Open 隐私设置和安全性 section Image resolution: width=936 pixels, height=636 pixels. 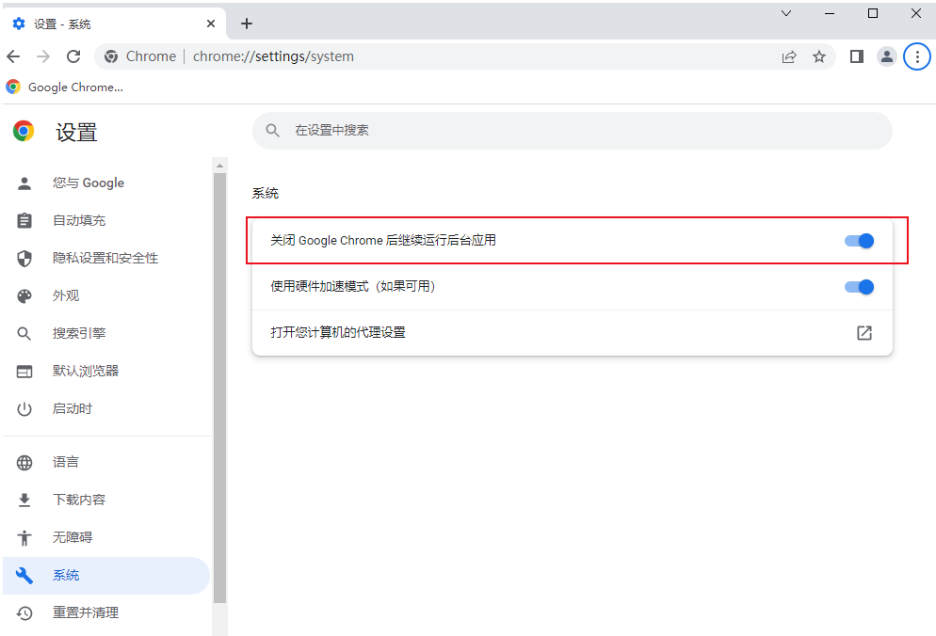pos(106,259)
